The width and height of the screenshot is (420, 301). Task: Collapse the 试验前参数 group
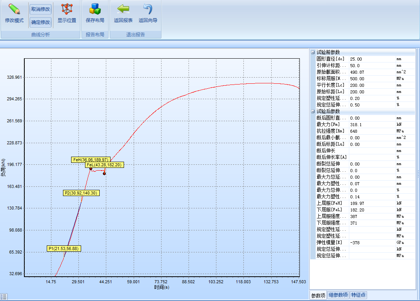[x=313, y=52]
